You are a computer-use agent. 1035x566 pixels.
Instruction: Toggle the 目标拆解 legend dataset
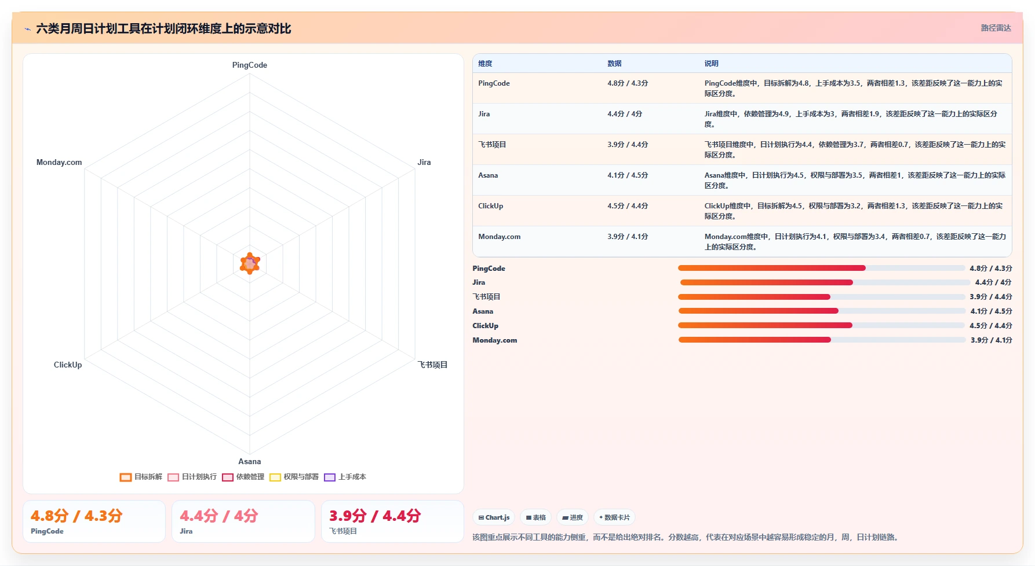(x=141, y=477)
